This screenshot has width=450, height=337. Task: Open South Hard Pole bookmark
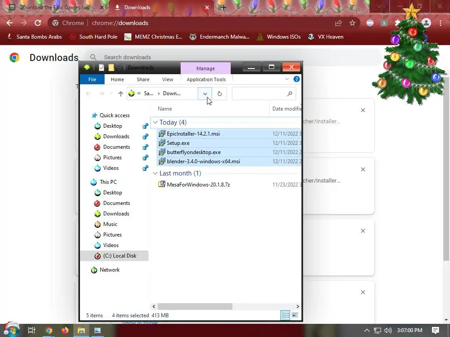[x=94, y=37]
